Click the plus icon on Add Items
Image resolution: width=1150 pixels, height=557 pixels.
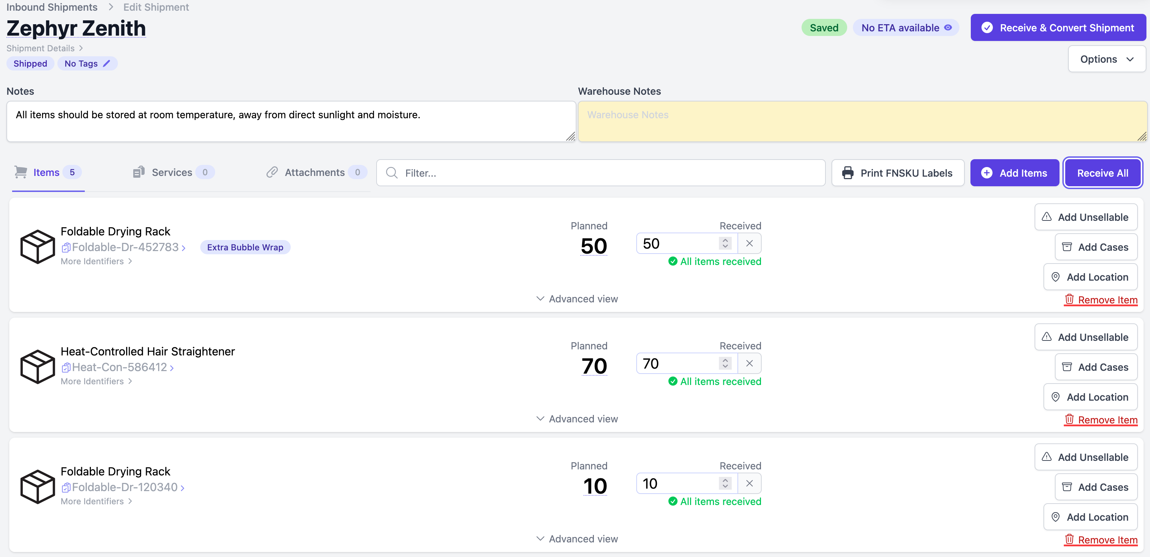pyautogui.click(x=988, y=173)
